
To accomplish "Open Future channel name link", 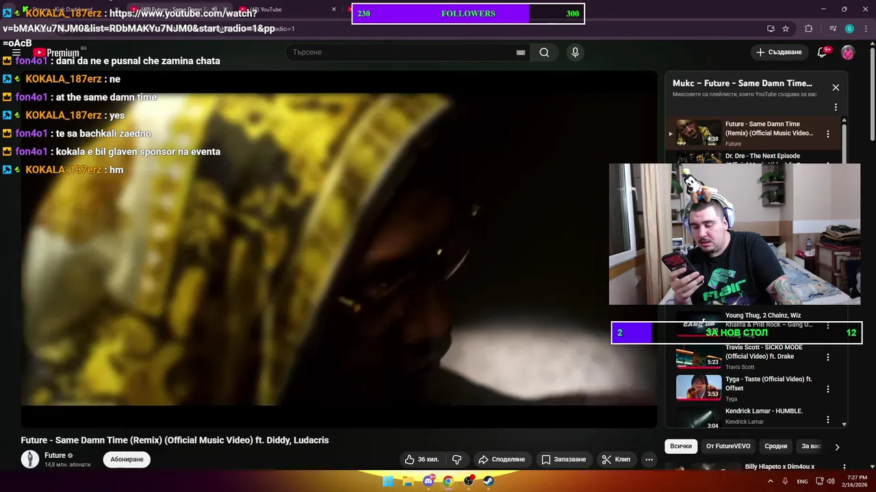I will click(x=55, y=455).
